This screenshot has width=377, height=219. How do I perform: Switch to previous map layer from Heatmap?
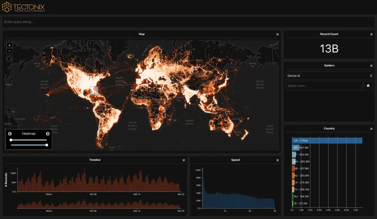pyautogui.click(x=10, y=134)
